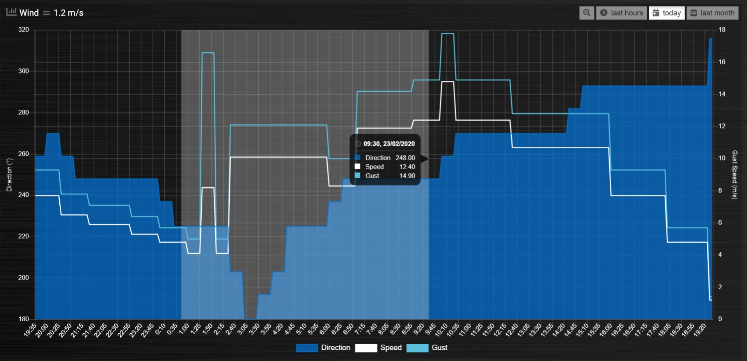747x361 pixels.
Task: Click the light blue Gust legend swatch
Action: (x=417, y=348)
